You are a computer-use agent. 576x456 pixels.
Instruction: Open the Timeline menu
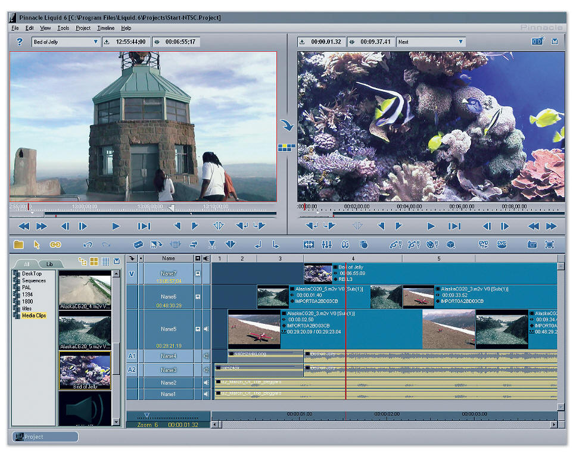pos(105,28)
